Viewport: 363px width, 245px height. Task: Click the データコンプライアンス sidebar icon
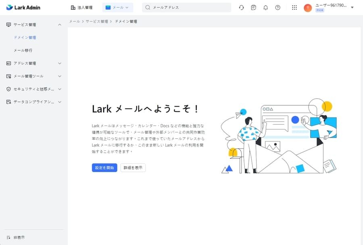tap(8, 102)
